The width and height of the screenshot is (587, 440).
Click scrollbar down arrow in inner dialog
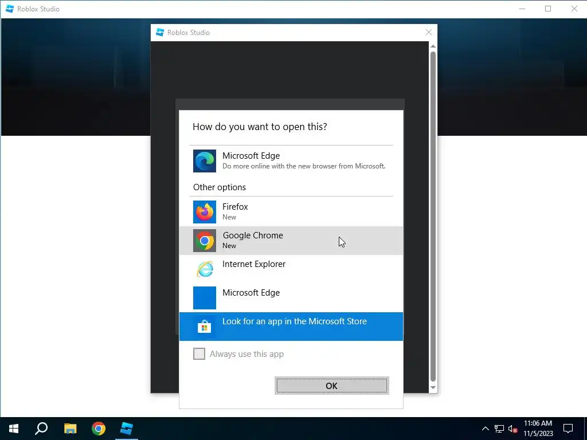[x=433, y=388]
